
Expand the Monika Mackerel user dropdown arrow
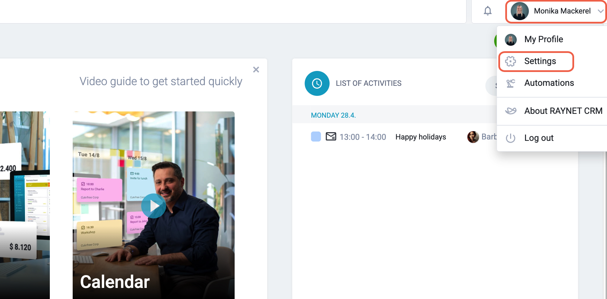[x=600, y=11]
